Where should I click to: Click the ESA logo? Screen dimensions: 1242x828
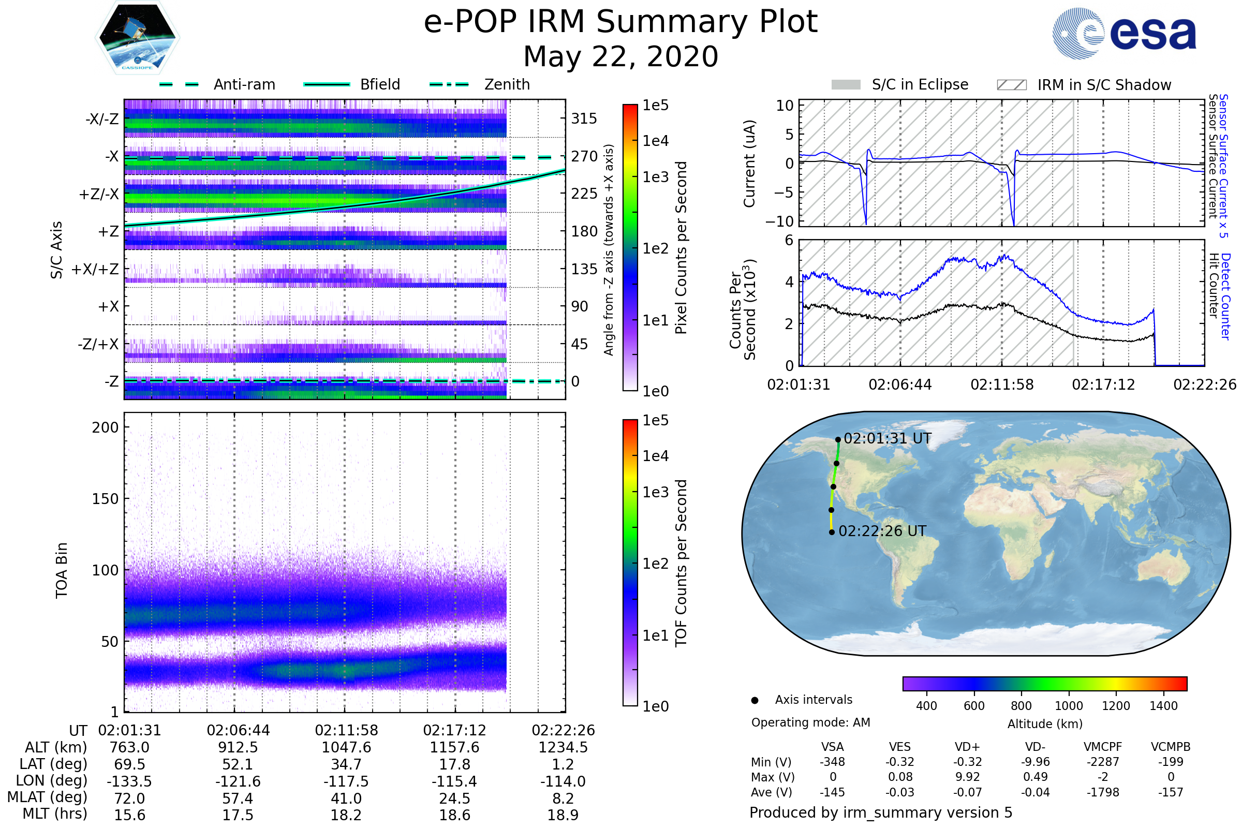click(1123, 33)
